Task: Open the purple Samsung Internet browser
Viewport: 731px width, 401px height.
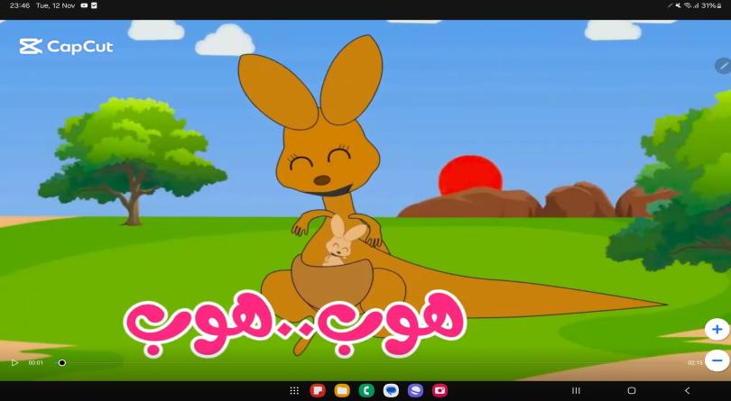Action: [x=415, y=390]
